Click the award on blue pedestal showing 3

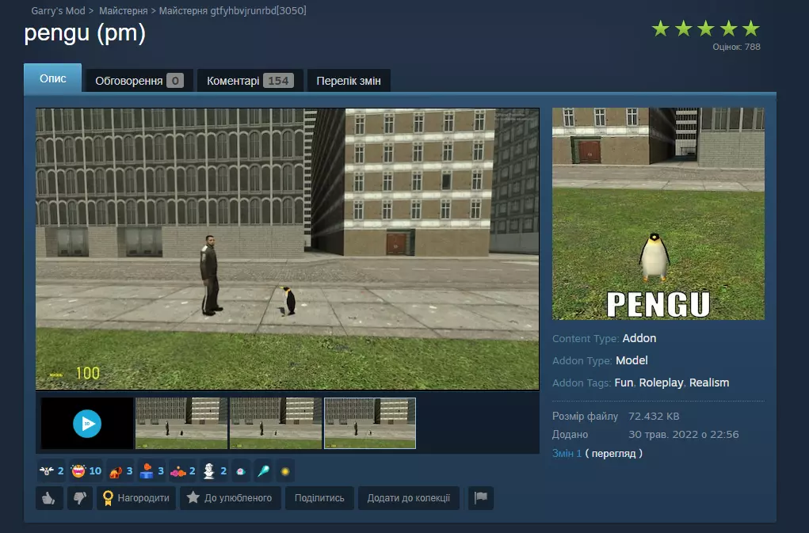coord(151,470)
